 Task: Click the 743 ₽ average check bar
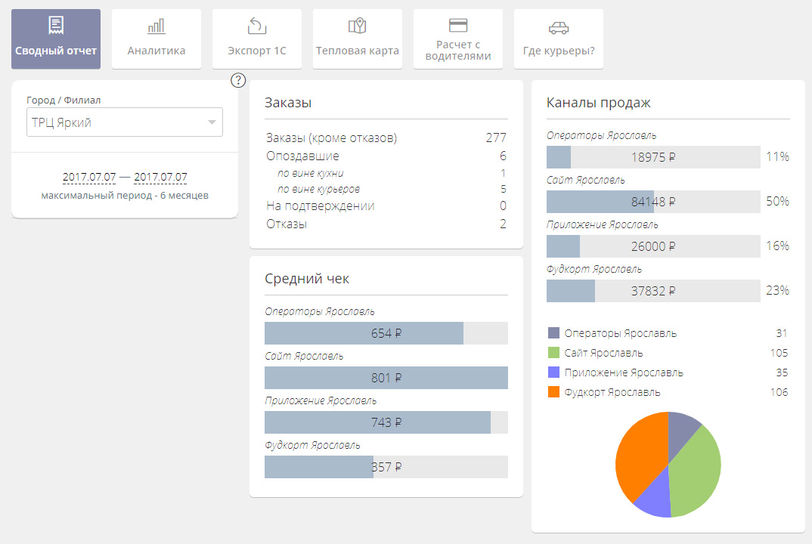tap(386, 422)
